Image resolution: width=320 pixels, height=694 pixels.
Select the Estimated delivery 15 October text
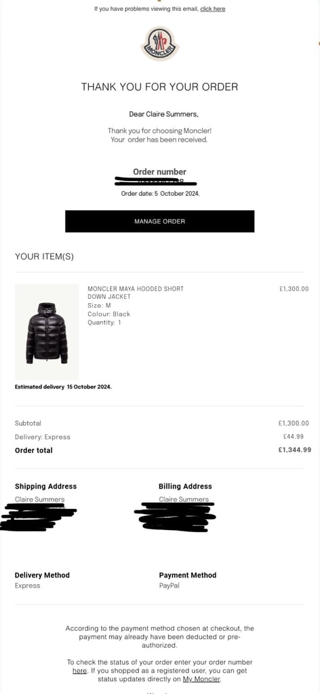point(63,387)
